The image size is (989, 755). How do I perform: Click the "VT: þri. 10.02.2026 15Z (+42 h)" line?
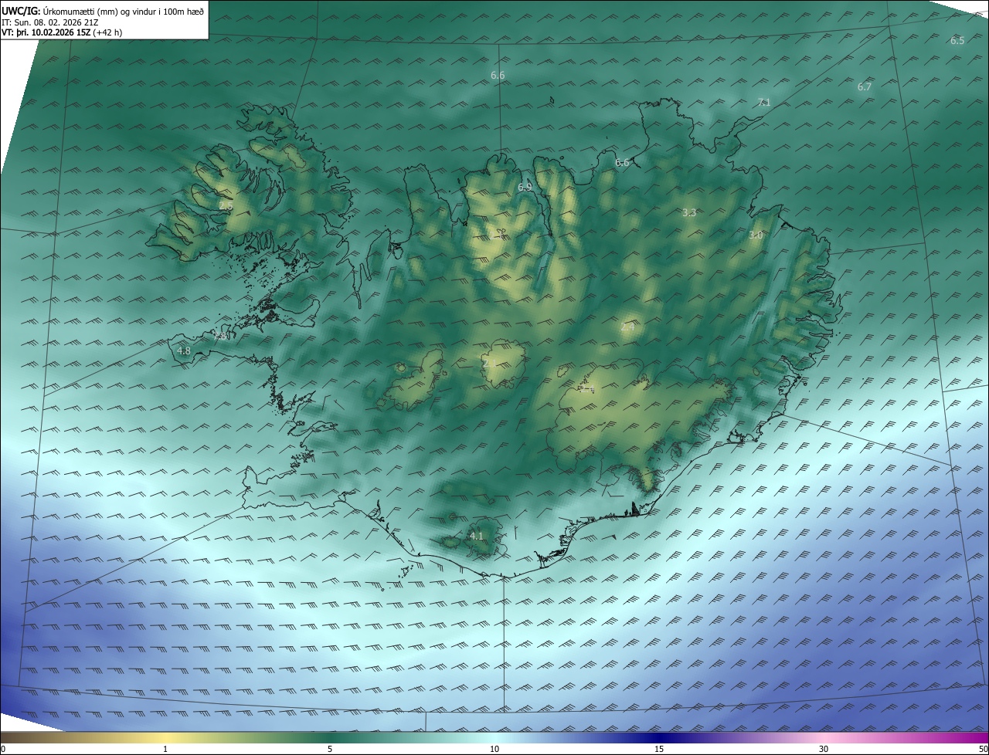tap(62, 32)
